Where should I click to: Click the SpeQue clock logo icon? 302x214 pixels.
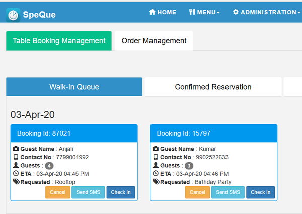pyautogui.click(x=14, y=14)
